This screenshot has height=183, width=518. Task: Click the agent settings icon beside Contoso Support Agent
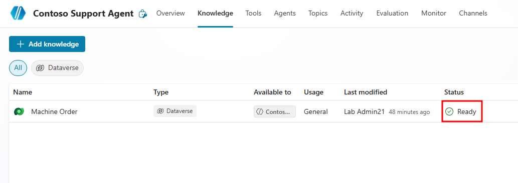pos(143,13)
